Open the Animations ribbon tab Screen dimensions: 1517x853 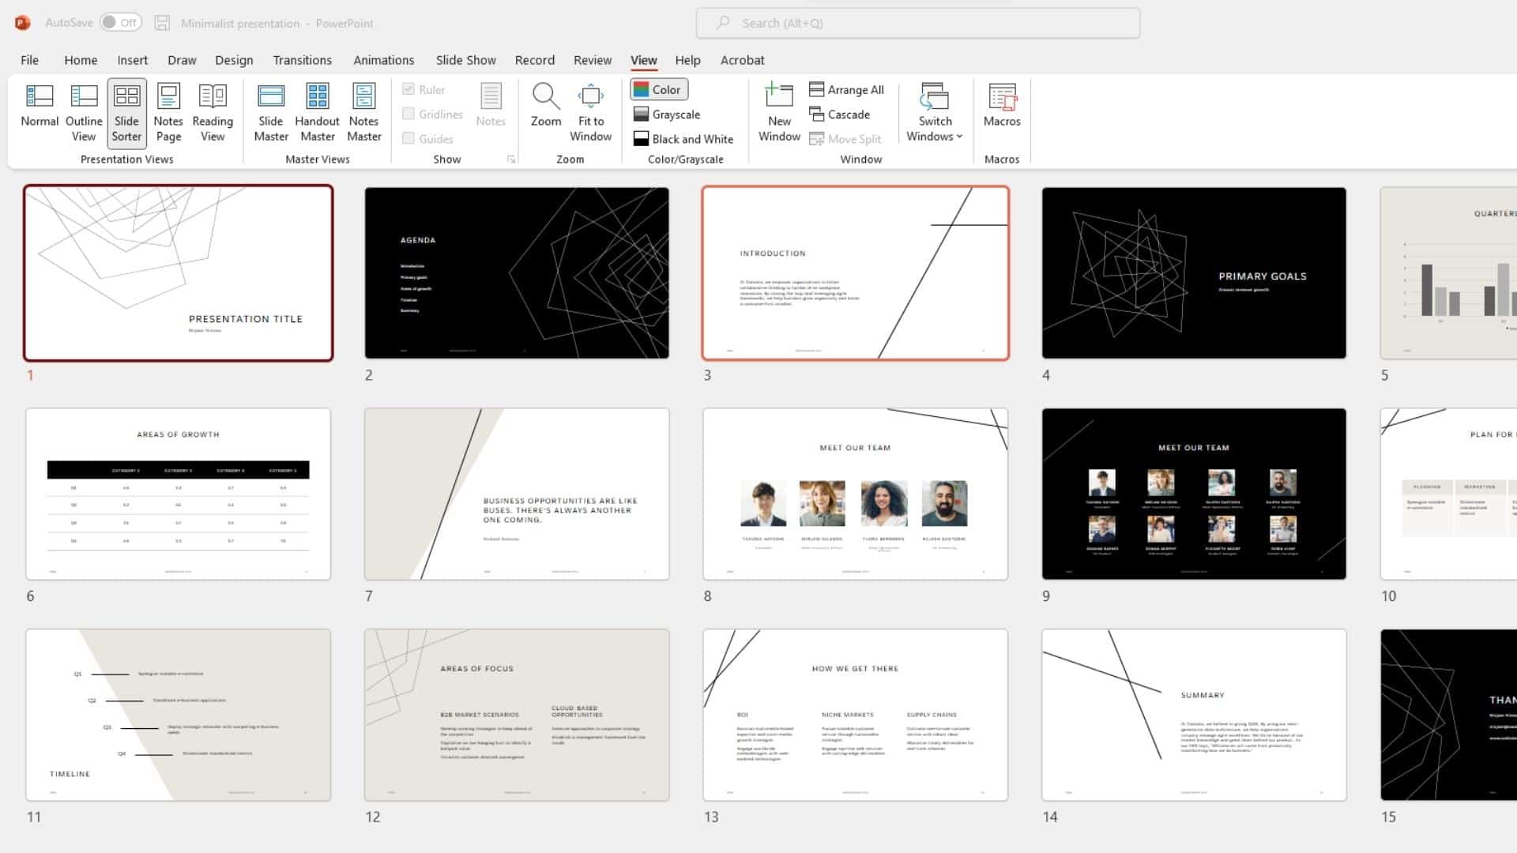pos(383,59)
